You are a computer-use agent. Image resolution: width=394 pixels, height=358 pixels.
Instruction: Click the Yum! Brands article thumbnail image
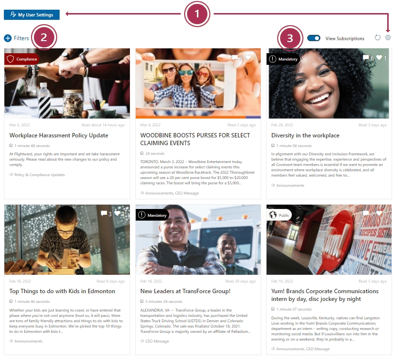point(329,239)
